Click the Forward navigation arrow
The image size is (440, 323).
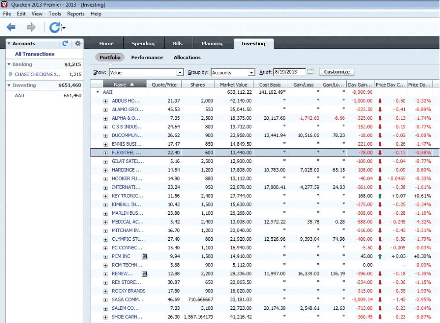pos(31,27)
